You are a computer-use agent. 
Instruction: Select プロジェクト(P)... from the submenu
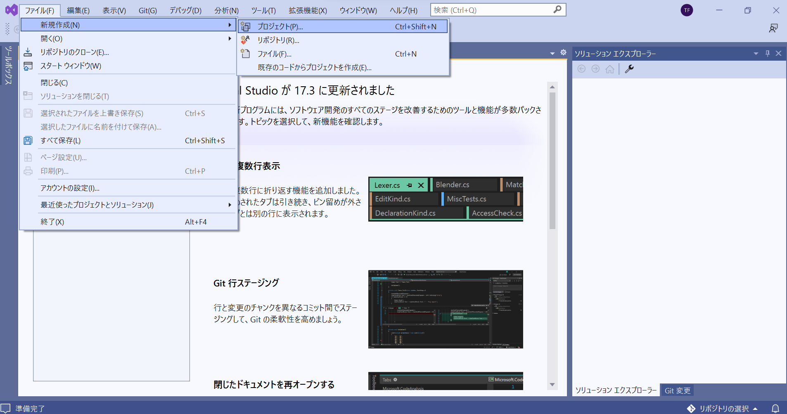pyautogui.click(x=343, y=26)
